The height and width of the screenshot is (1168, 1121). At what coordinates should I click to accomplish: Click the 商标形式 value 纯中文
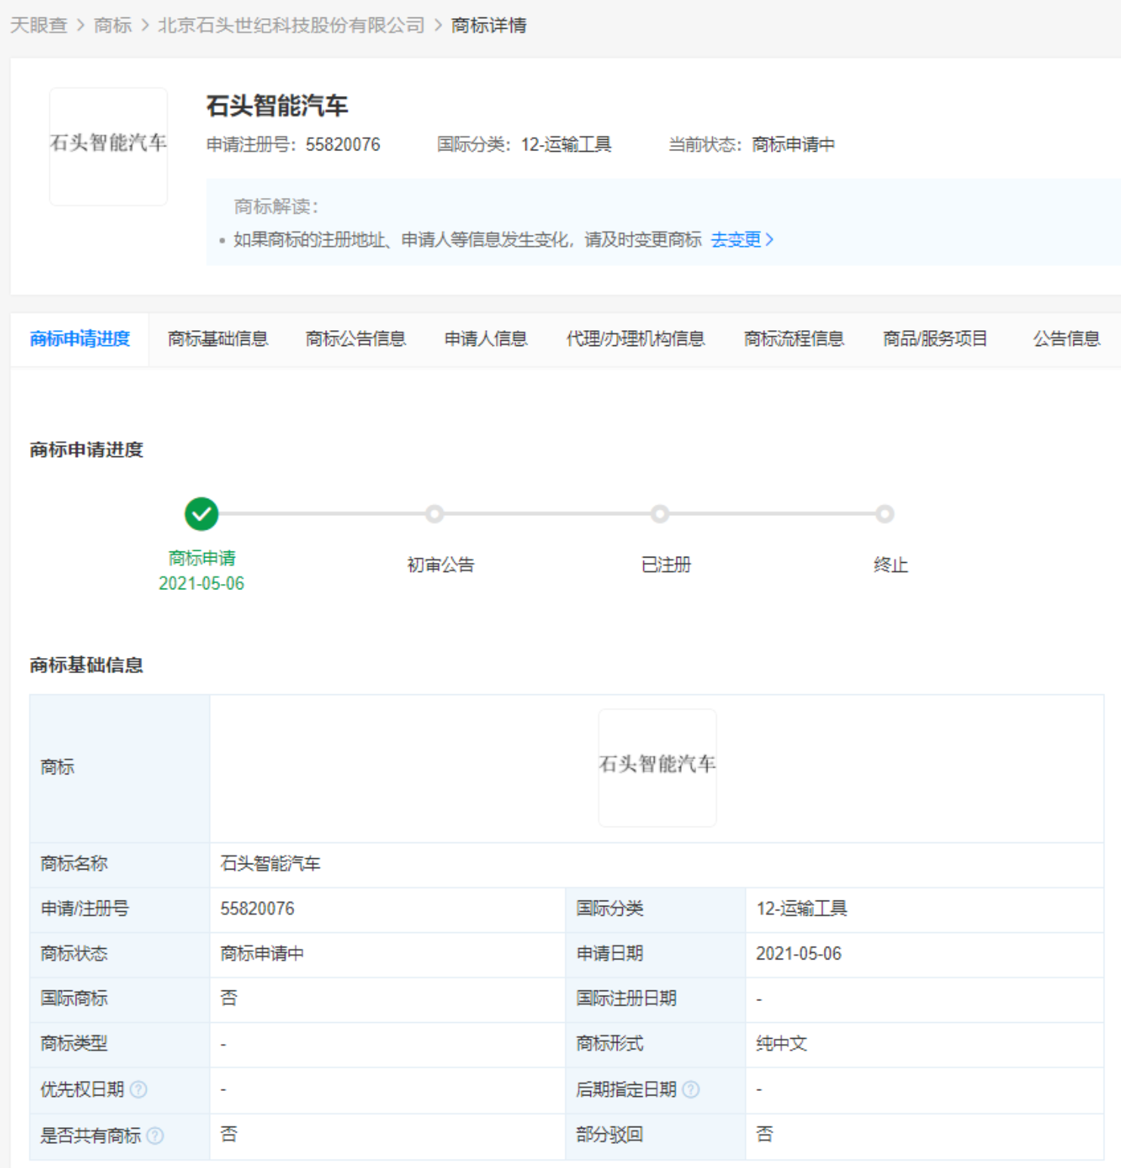pyautogui.click(x=782, y=1043)
